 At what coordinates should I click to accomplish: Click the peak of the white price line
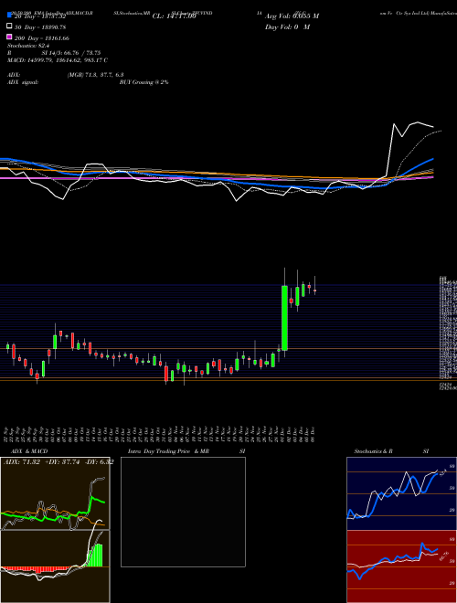click(418, 122)
